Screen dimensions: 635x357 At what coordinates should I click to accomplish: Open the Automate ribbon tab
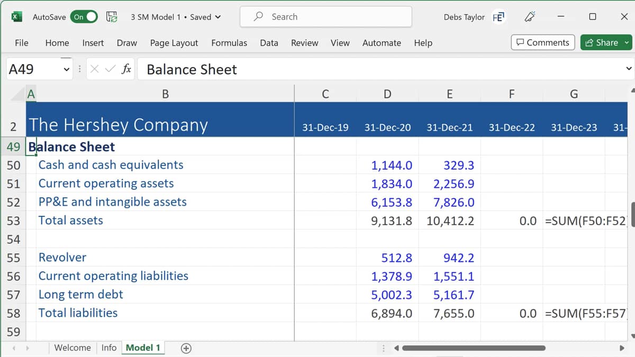382,43
